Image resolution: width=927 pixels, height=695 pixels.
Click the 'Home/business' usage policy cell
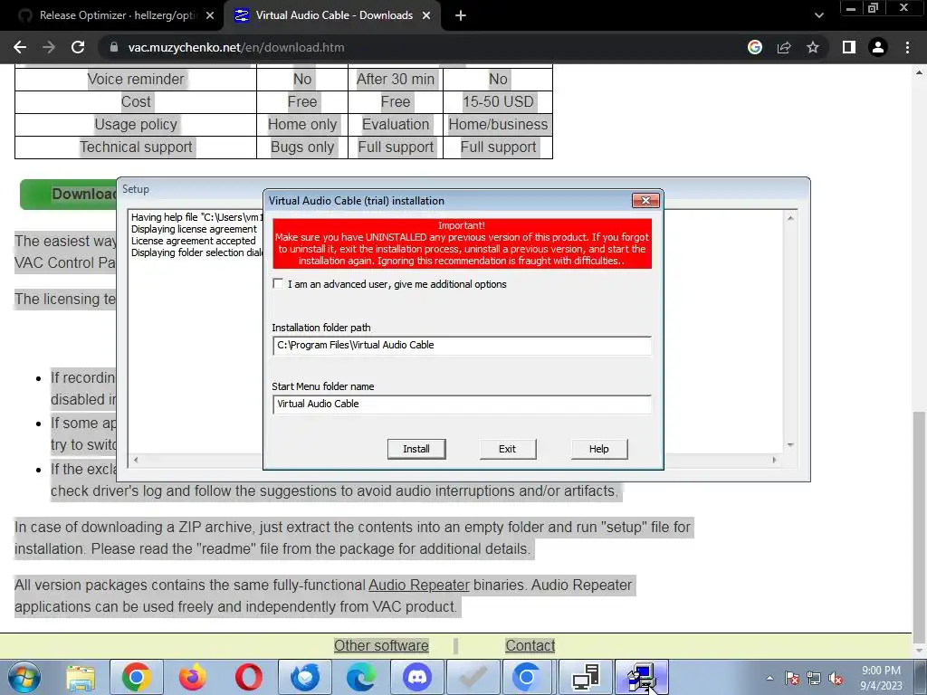pos(498,124)
